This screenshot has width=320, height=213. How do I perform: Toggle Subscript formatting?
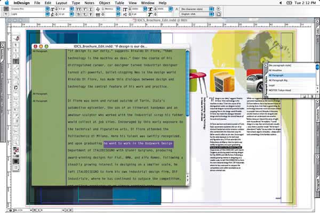(x=85, y=14)
